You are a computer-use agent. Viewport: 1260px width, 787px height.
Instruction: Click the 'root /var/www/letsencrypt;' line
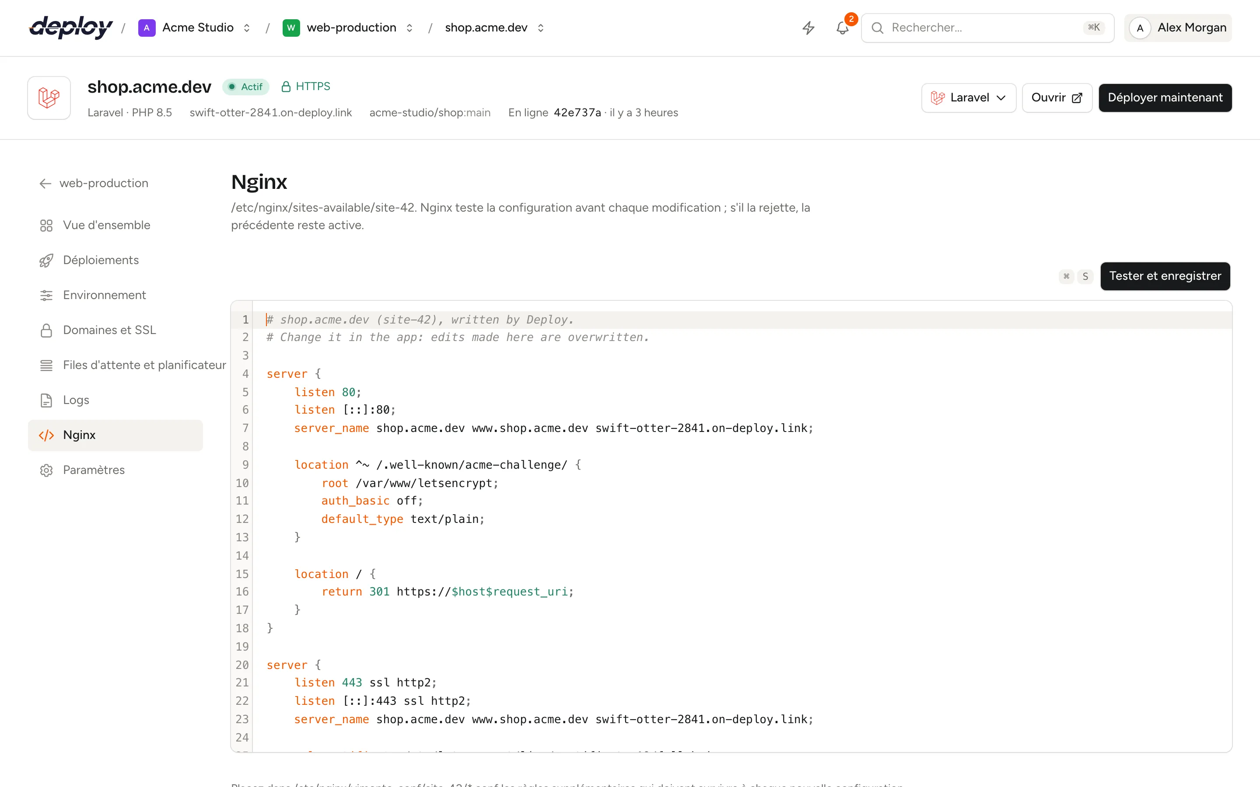click(x=410, y=483)
